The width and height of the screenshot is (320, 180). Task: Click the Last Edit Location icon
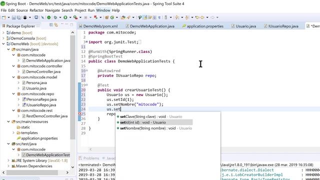pos(197,17)
